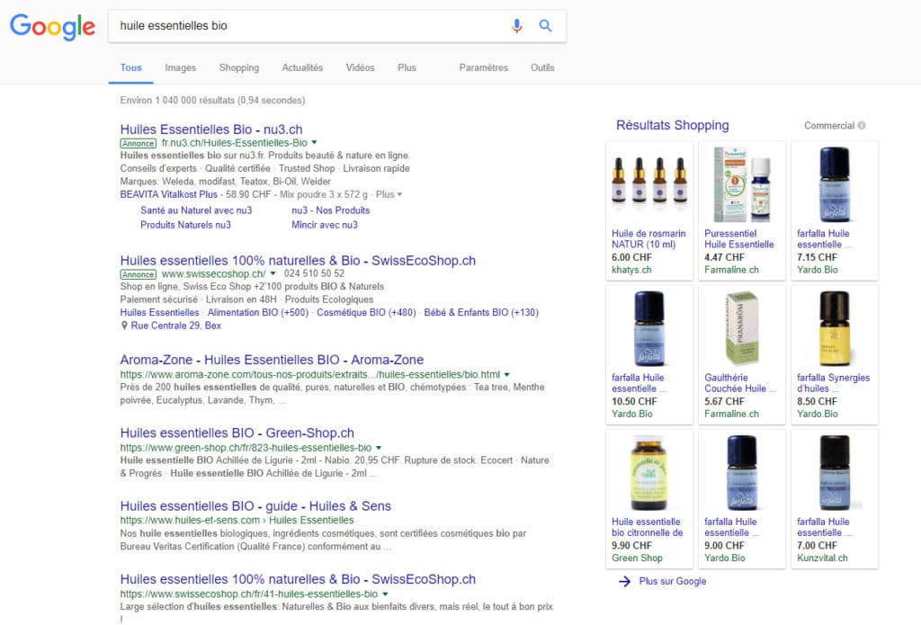Activate voice search microphone icon
The image size is (921, 625).
(x=516, y=26)
